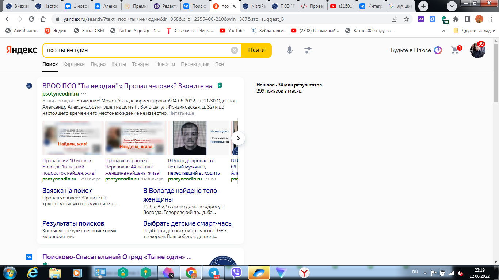The width and height of the screenshot is (499, 280).
Task: Open the extensions puzzle icon
Action: [456, 19]
